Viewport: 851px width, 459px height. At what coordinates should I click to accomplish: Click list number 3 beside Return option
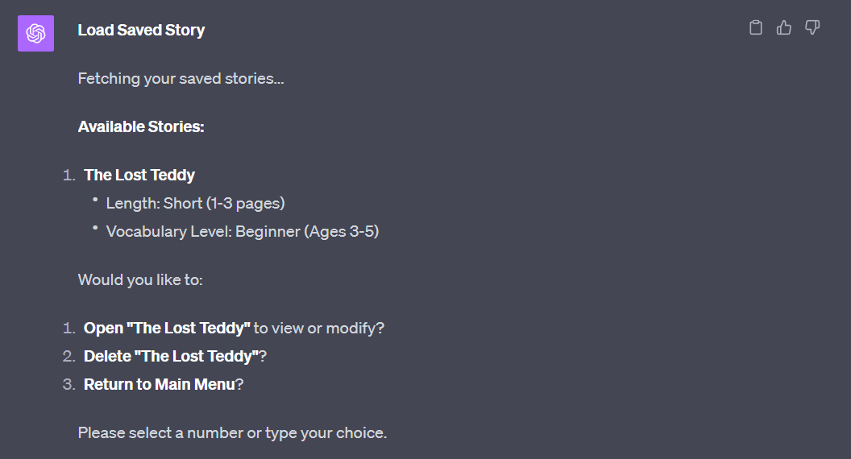68,385
